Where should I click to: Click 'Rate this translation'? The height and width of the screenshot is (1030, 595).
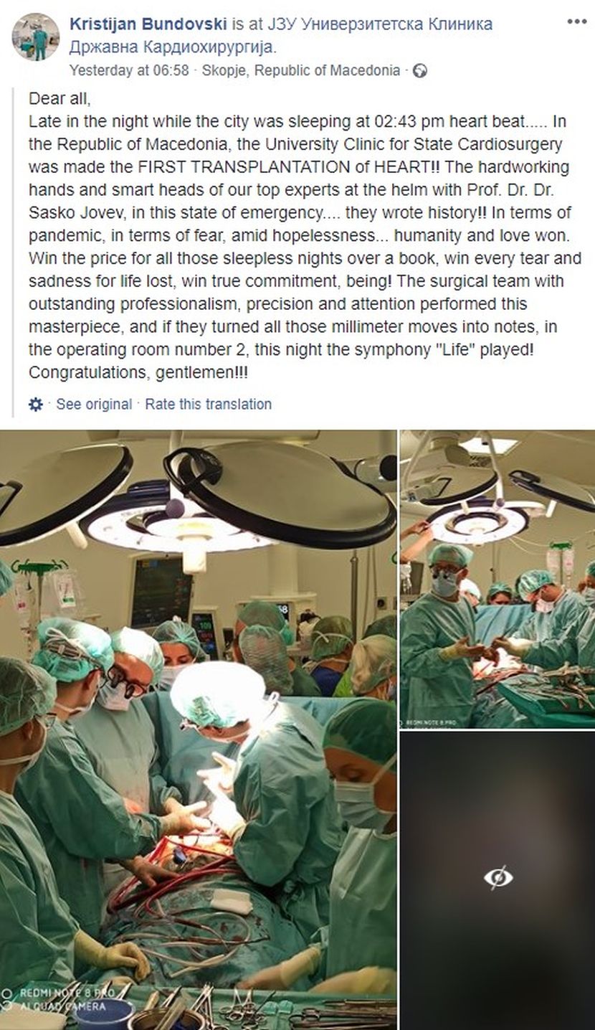tap(209, 405)
